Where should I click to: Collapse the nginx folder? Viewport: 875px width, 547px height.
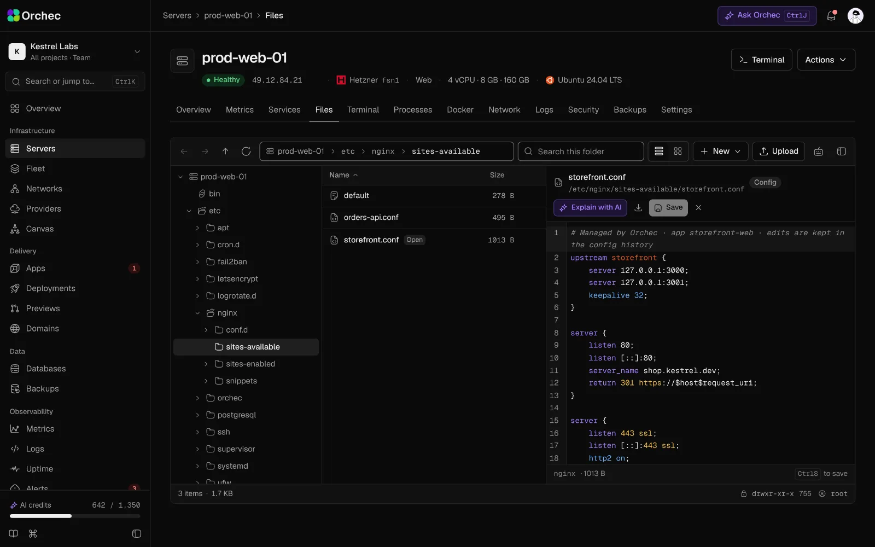coord(197,313)
